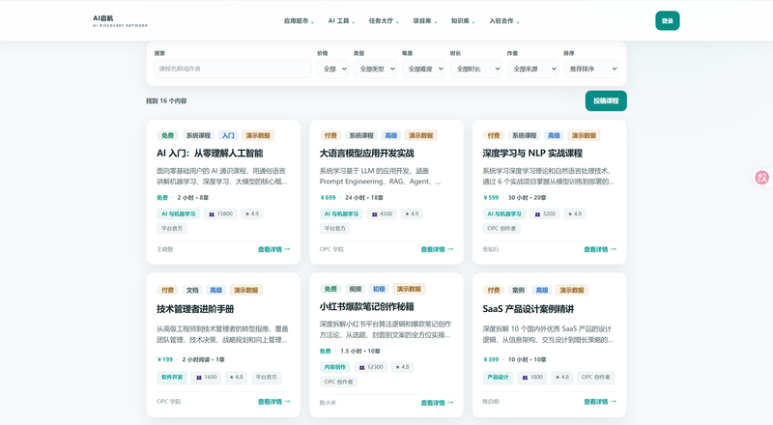Click the learners icon showing 15800
This screenshot has height=425, width=773.
coord(212,214)
